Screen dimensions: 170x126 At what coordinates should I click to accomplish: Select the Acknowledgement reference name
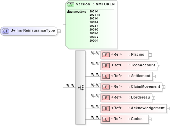(x=148, y=108)
